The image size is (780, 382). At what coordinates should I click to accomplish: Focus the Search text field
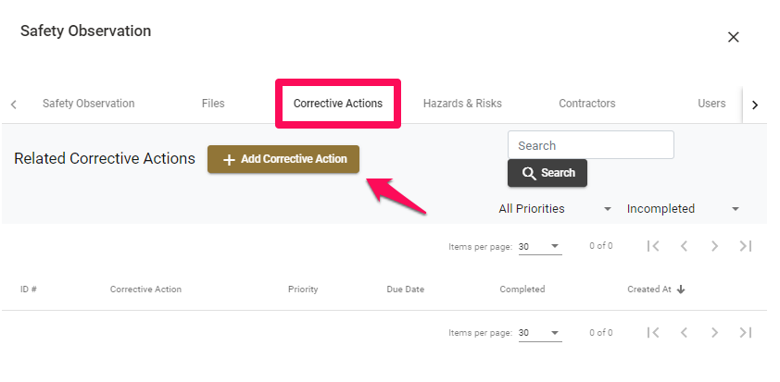[591, 145]
